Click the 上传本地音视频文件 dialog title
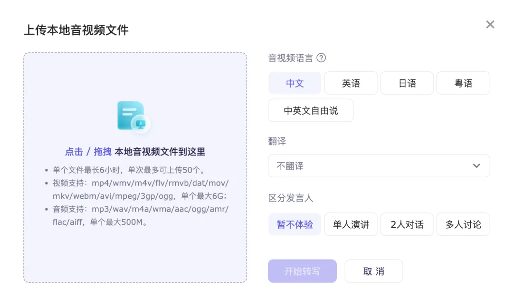513x300 pixels. [76, 30]
